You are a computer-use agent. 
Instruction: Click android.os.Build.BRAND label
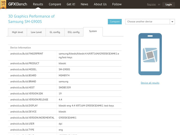[x=23, y=82]
